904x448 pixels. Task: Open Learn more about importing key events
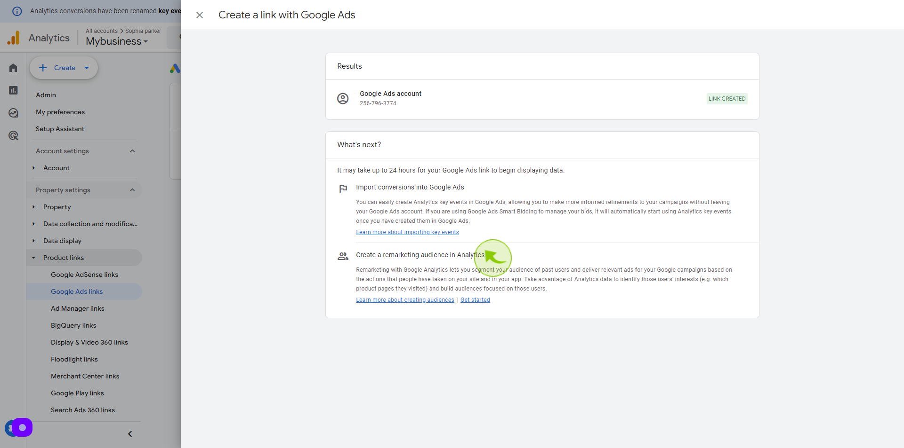(x=407, y=232)
